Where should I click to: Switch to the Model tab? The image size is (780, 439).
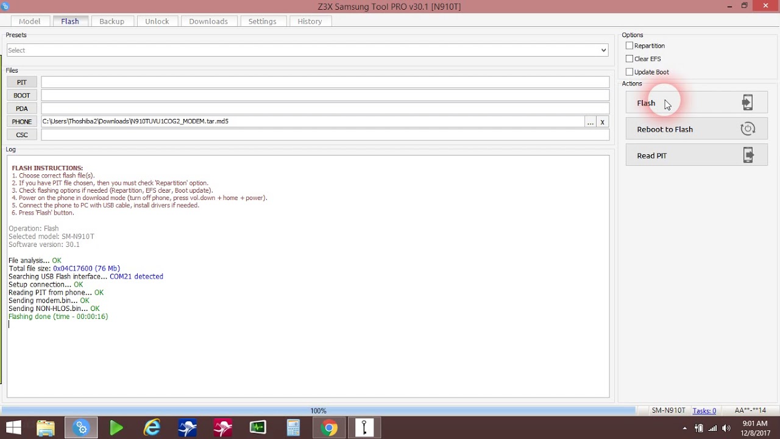click(29, 21)
